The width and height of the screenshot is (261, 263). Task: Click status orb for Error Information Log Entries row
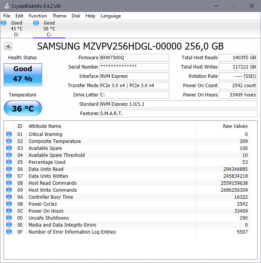[9, 232]
